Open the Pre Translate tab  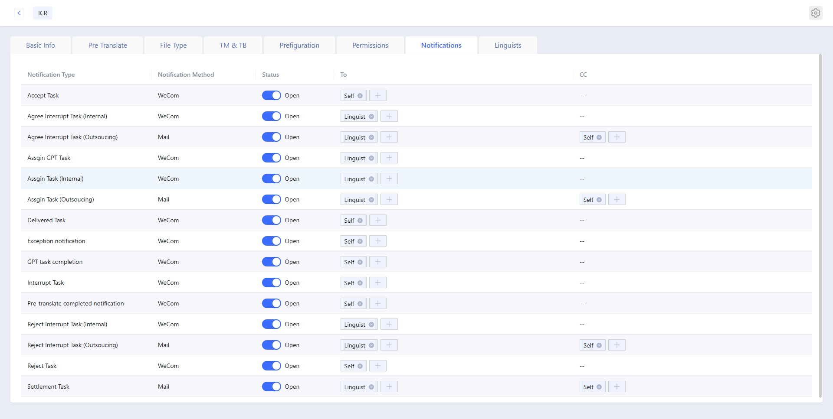click(108, 45)
